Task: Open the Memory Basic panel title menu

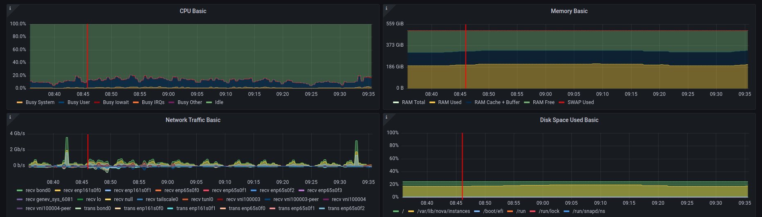Action: click(x=569, y=11)
